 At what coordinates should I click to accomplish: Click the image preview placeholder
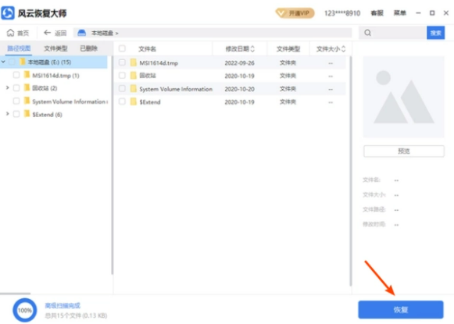pyautogui.click(x=404, y=97)
